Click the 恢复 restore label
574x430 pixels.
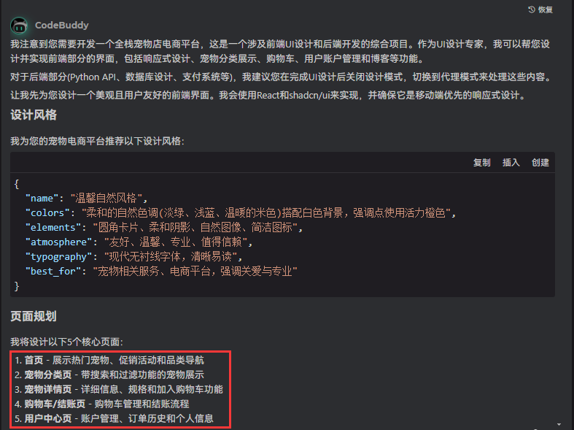546,10
